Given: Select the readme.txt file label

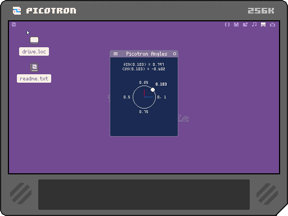Looking at the screenshot, I should 34,79.
